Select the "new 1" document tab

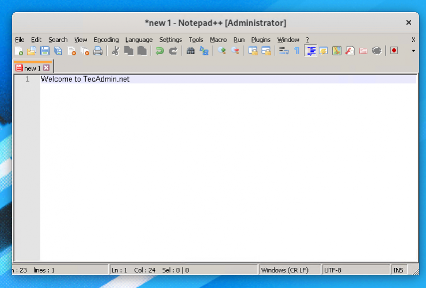click(32, 68)
